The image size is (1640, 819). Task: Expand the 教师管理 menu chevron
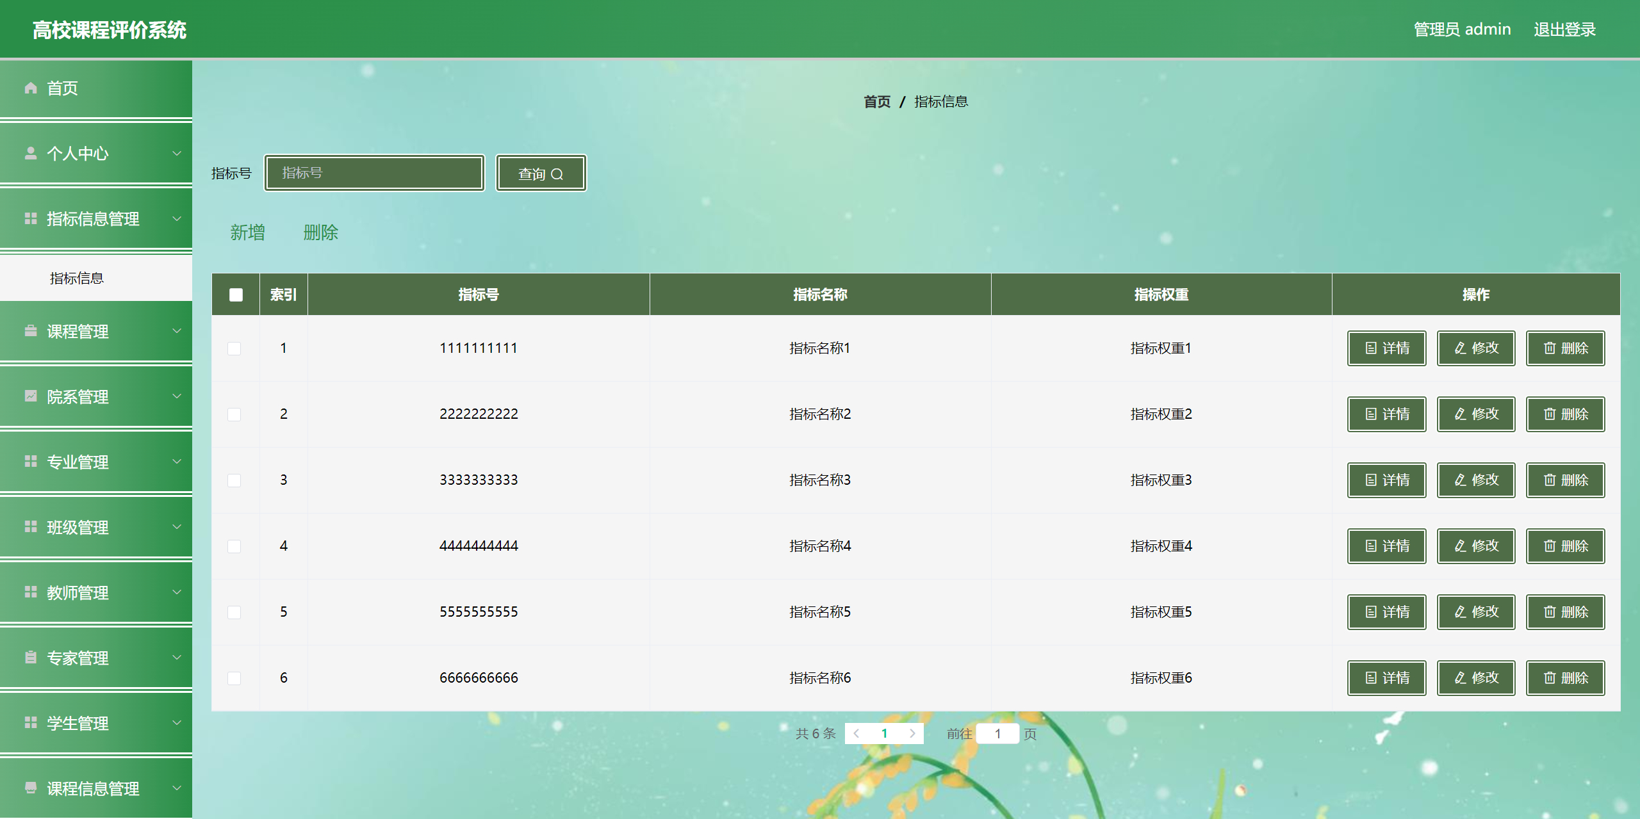click(x=177, y=592)
